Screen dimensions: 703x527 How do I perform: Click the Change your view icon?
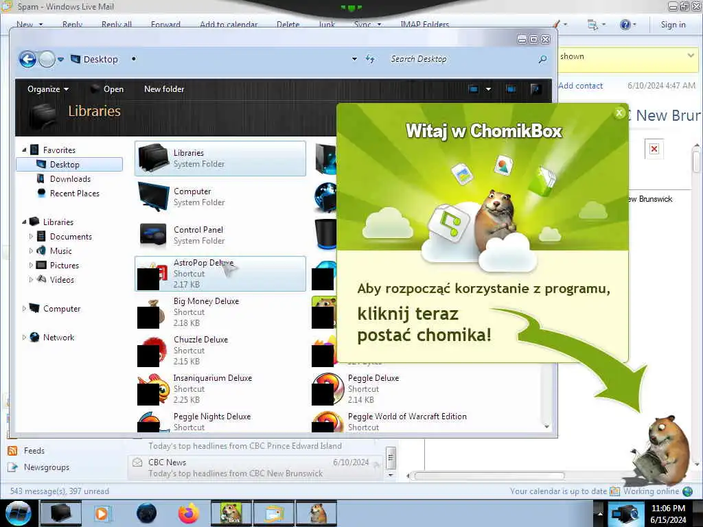click(x=473, y=89)
